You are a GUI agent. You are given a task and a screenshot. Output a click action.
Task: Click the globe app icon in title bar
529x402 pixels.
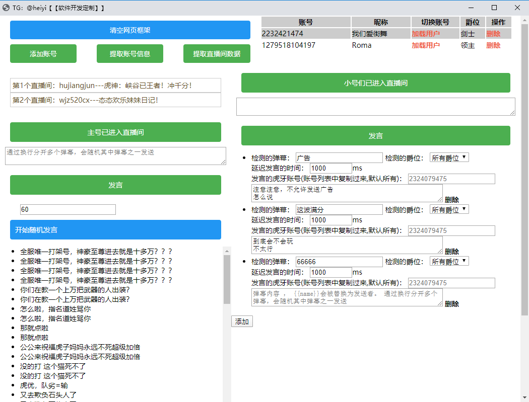6,8
